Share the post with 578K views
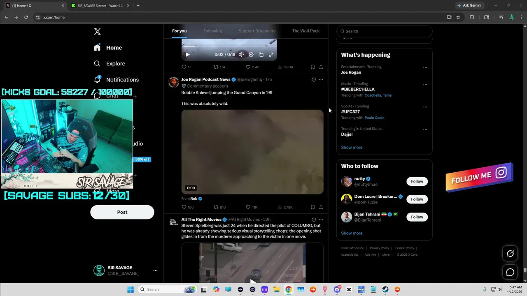This screenshot has width=527, height=296. tap(321, 207)
